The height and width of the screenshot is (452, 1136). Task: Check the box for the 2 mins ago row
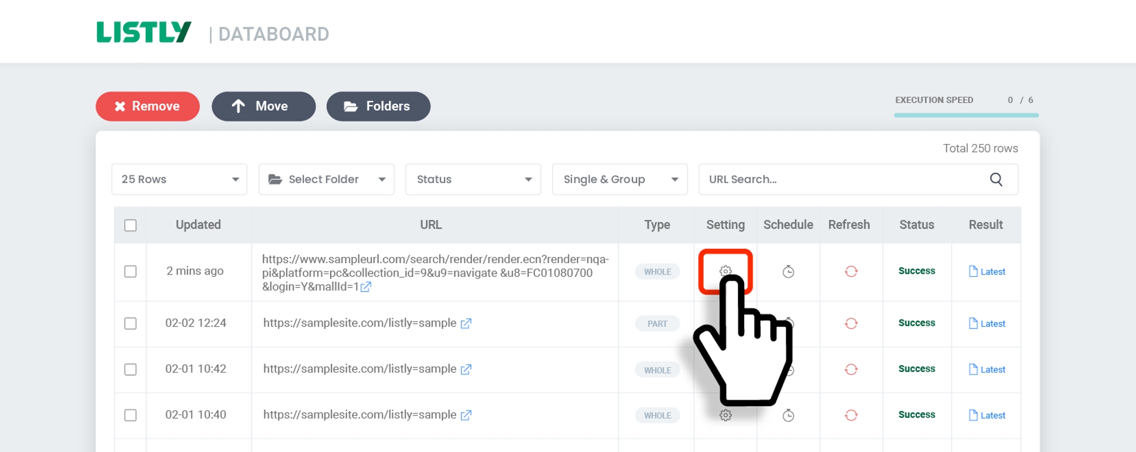pyautogui.click(x=131, y=271)
